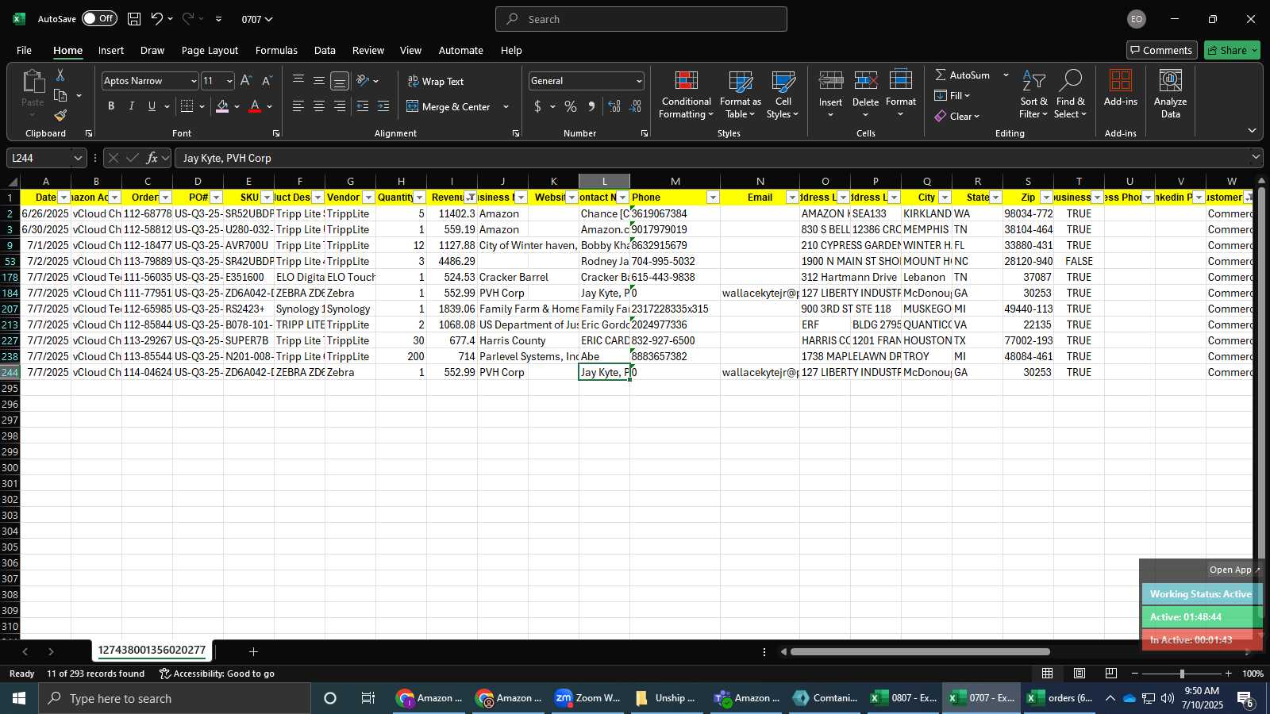Switch to Normal view in status bar
Screen dimensions: 1270x714
[x=1048, y=674]
